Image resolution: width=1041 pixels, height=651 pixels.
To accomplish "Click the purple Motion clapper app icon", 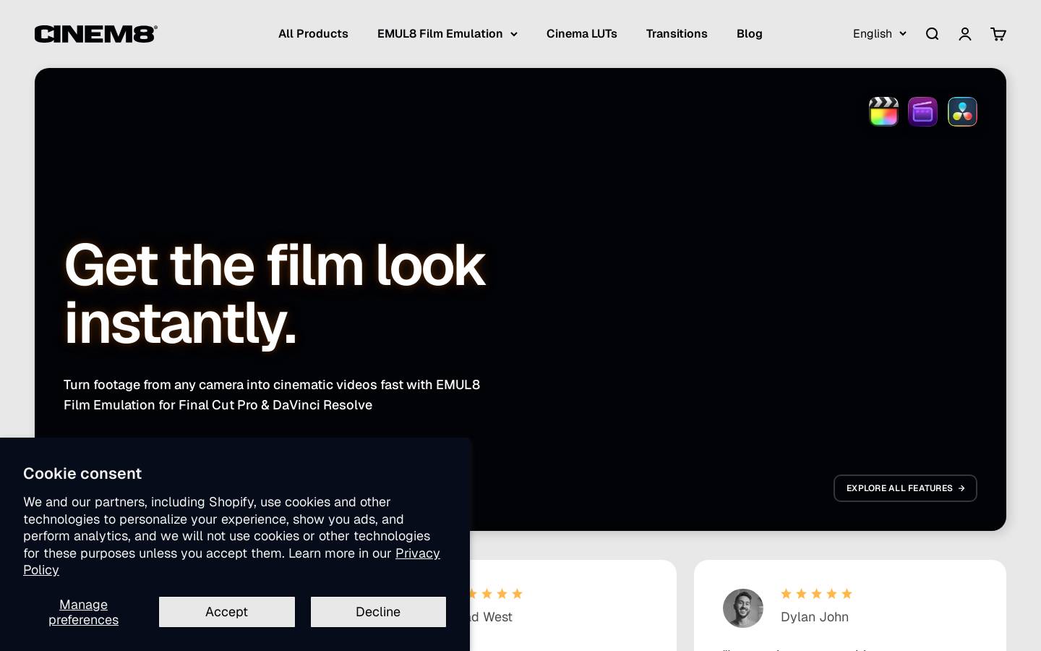I will (x=923, y=111).
